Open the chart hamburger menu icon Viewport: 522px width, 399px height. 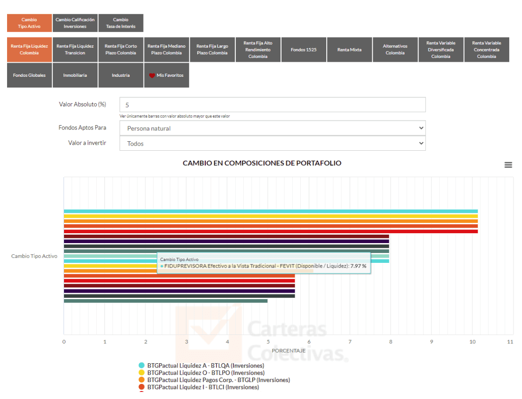(508, 165)
